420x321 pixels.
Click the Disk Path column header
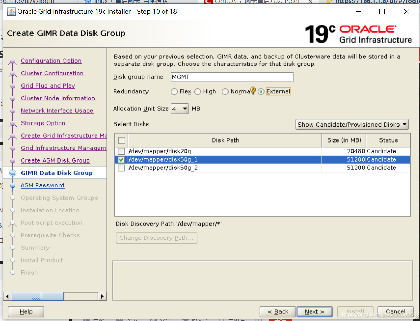225,140
